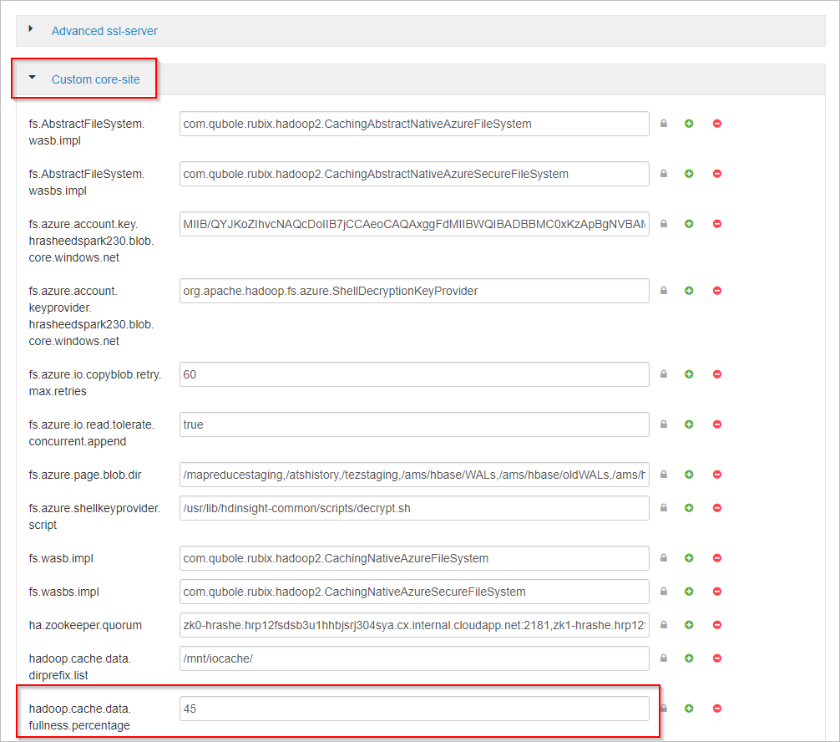
Task: Add a property beside fs.AbstractFileSystem.wasb.impl
Action: (x=688, y=123)
